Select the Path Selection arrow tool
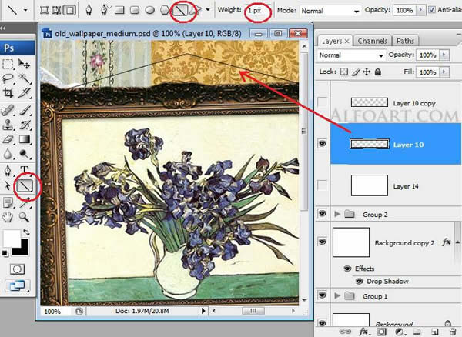The image size is (462, 337). [x=8, y=185]
